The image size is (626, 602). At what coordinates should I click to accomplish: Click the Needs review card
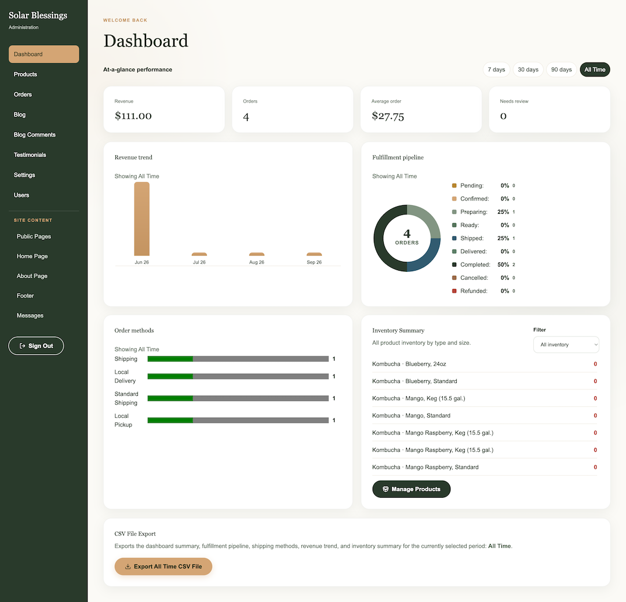[x=549, y=110]
